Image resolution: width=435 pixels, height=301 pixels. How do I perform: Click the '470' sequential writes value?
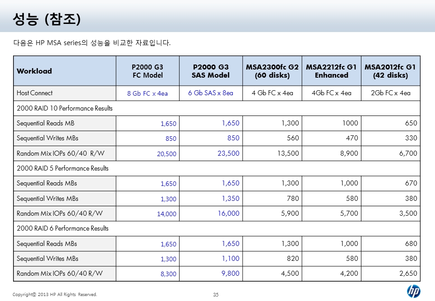352,138
